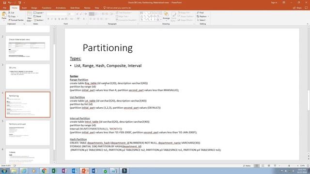Switch to the Insert tab
The image size is (310, 174).
24,8
